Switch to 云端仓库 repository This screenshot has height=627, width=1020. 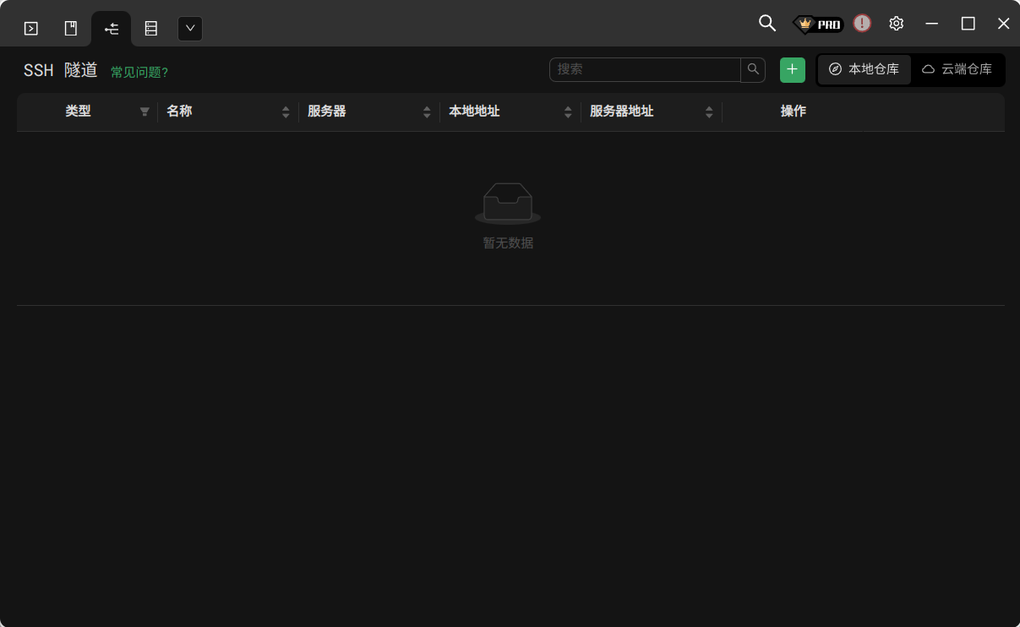click(x=957, y=69)
